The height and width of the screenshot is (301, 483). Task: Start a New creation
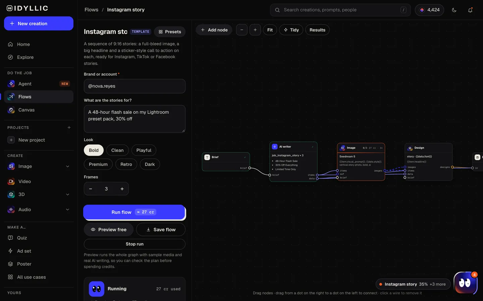[39, 23]
